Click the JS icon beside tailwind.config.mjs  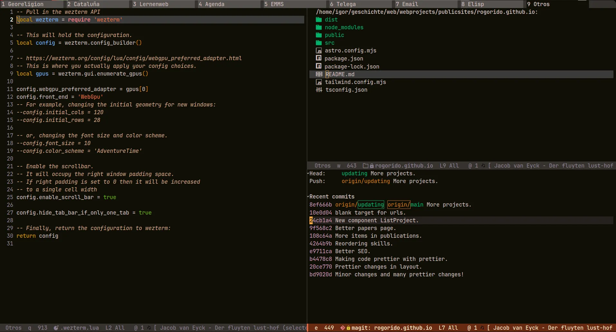319,82
